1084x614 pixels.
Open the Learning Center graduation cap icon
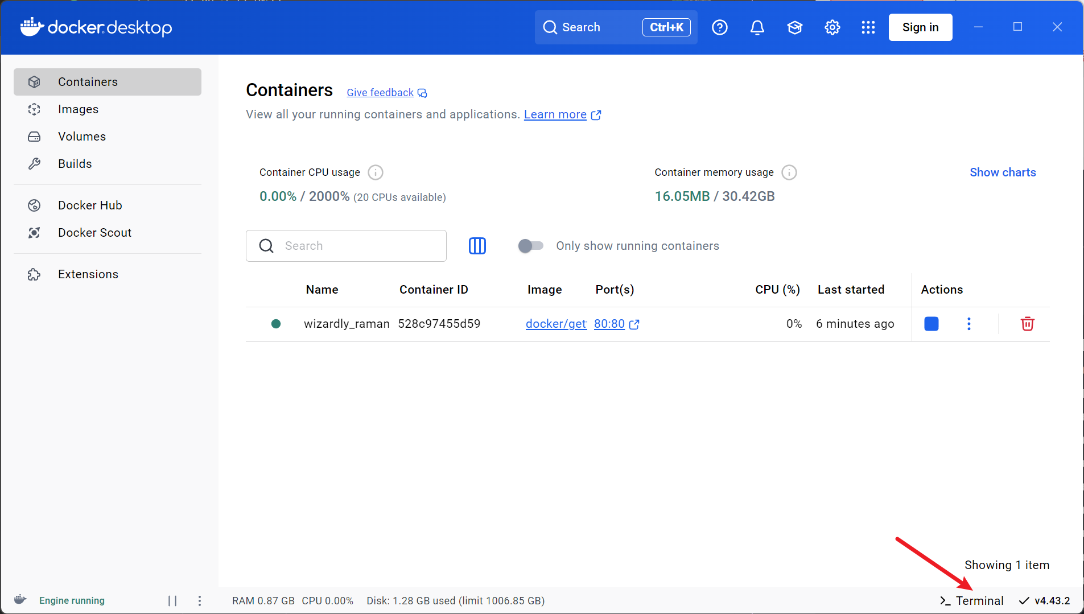tap(794, 27)
